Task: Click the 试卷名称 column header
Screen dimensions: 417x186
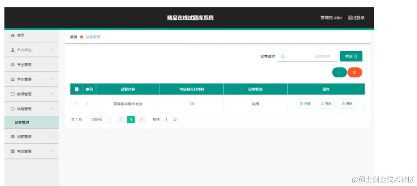Action: 128,89
